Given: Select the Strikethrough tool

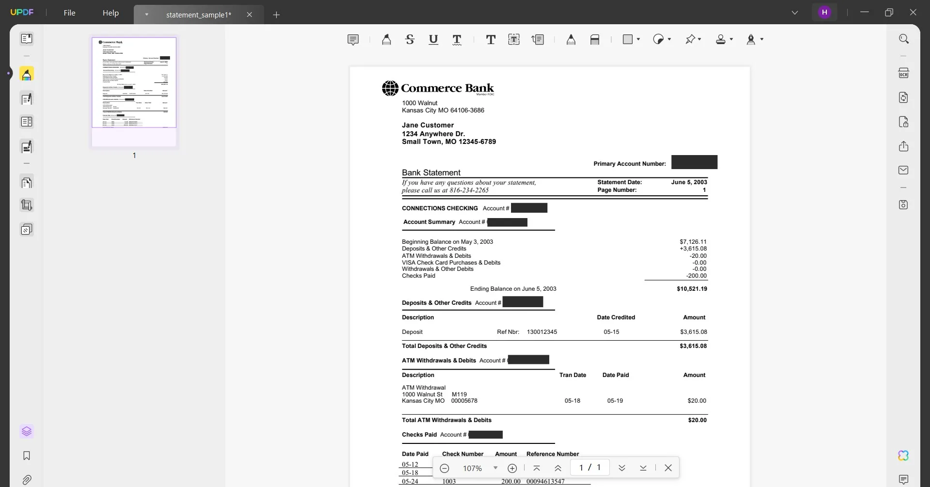Looking at the screenshot, I should pos(410,40).
